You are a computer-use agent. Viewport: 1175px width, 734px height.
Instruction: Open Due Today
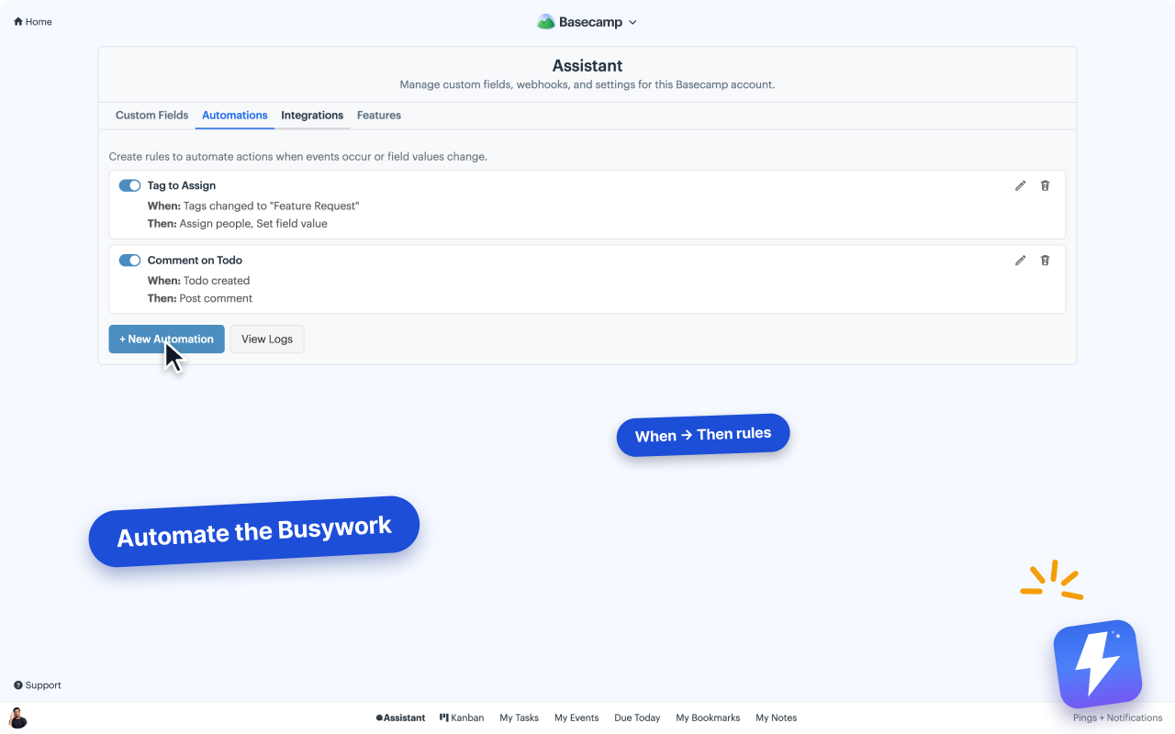pos(637,717)
